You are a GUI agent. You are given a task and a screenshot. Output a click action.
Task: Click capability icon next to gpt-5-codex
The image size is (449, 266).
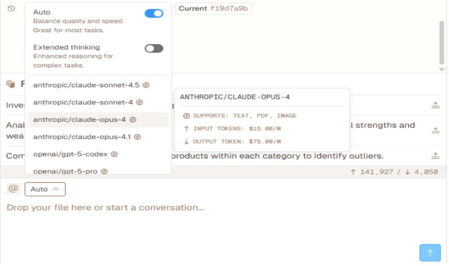114,154
